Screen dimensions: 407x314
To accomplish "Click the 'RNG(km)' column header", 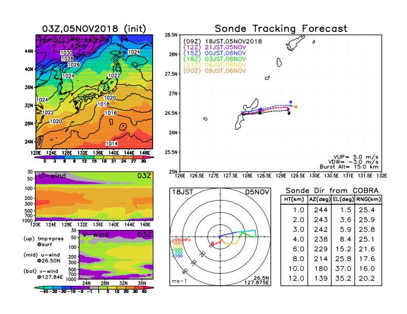I will (368, 200).
